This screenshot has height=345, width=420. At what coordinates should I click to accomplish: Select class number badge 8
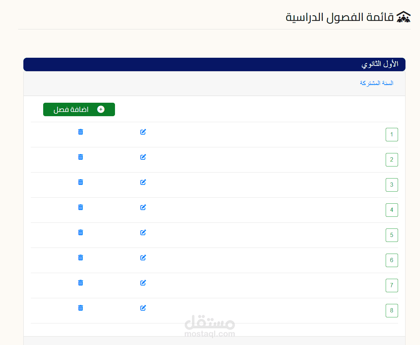[x=392, y=311]
